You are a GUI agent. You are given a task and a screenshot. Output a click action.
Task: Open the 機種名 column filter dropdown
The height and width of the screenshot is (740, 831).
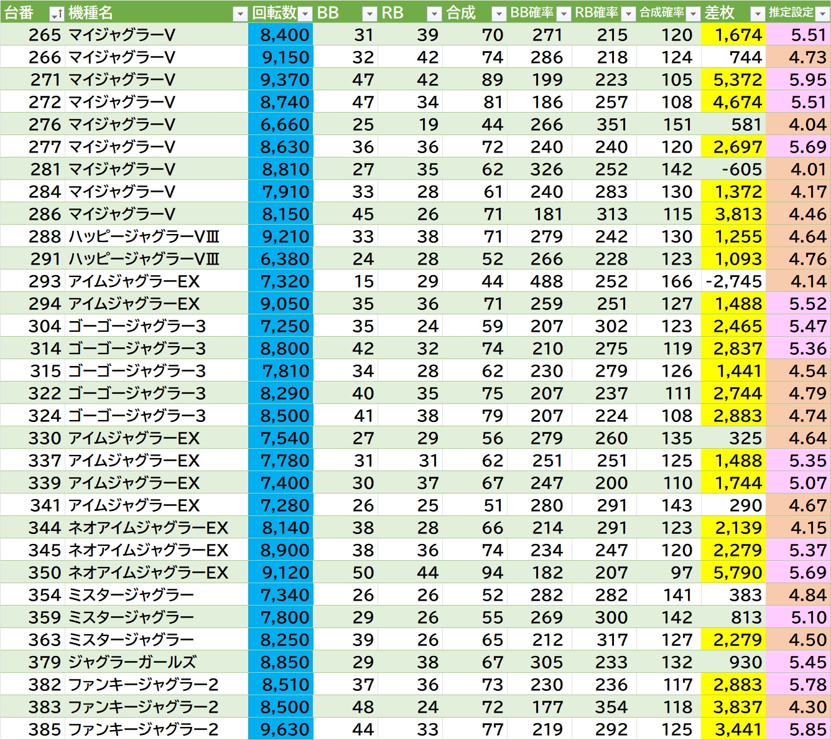pyautogui.click(x=240, y=13)
